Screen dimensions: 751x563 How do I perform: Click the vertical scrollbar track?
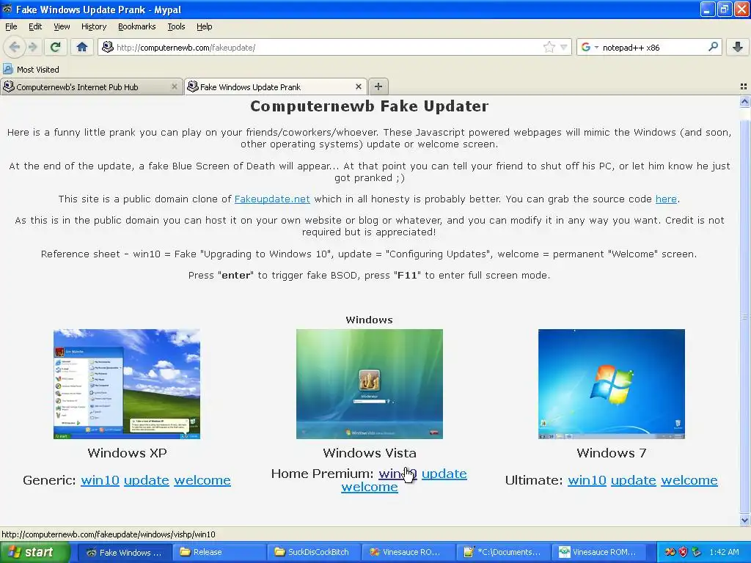coord(744,311)
